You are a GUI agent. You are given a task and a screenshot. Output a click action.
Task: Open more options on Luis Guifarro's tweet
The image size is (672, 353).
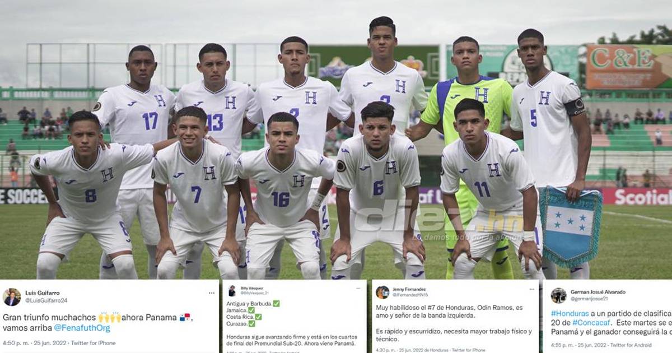pyautogui.click(x=212, y=292)
